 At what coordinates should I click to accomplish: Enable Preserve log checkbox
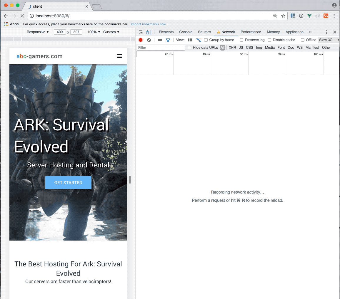click(241, 40)
